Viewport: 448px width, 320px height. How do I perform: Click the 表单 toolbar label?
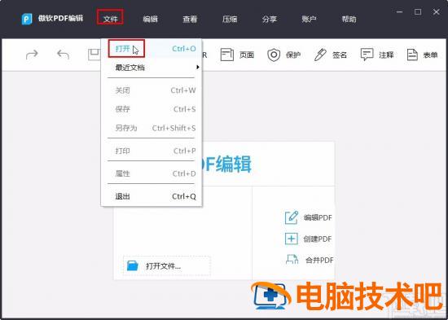pyautogui.click(x=430, y=55)
